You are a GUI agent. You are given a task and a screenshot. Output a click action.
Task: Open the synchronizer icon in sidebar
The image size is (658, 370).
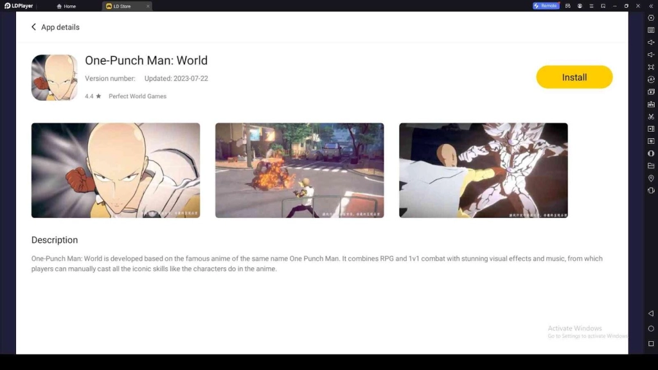click(x=651, y=141)
